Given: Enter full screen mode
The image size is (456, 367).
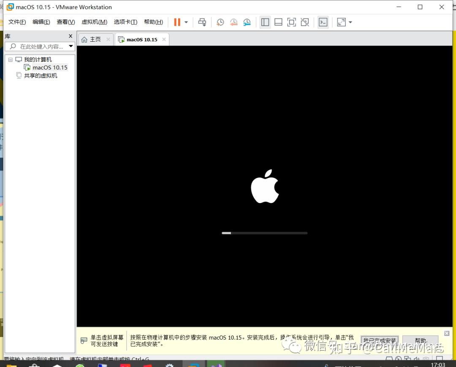Looking at the screenshot, I should click(x=291, y=22).
